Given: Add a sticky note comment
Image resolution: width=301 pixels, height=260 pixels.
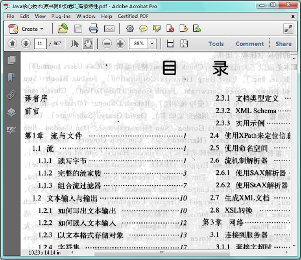Looking at the screenshot, I should pyautogui.click(x=143, y=29).
